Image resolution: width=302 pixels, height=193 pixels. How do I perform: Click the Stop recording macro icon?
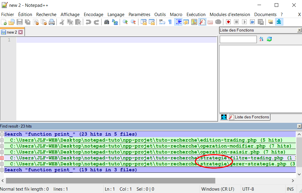[236, 22]
